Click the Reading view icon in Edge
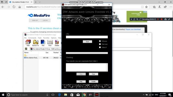This screenshot has width=173, height=97. 142,7
